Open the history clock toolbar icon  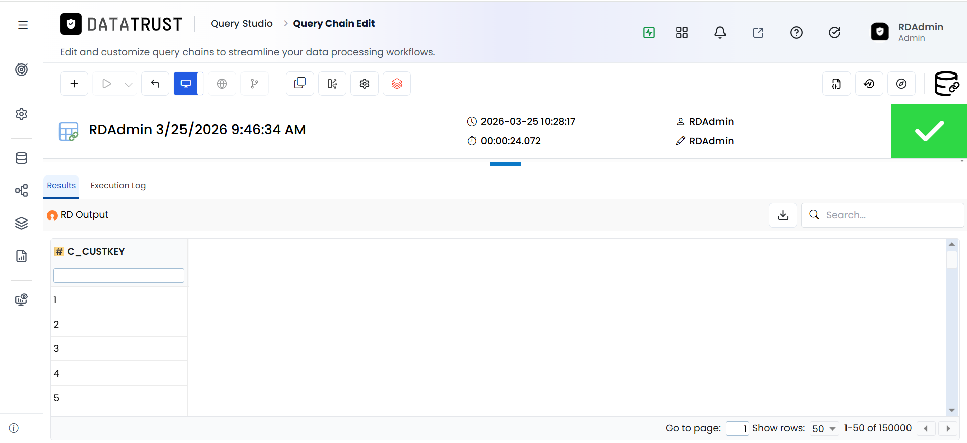pyautogui.click(x=869, y=84)
